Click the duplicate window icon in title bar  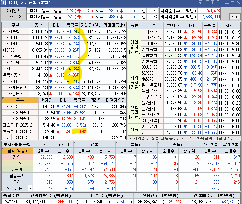[207, 2]
